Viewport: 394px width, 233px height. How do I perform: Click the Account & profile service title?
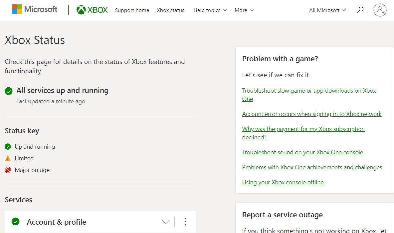(x=57, y=222)
